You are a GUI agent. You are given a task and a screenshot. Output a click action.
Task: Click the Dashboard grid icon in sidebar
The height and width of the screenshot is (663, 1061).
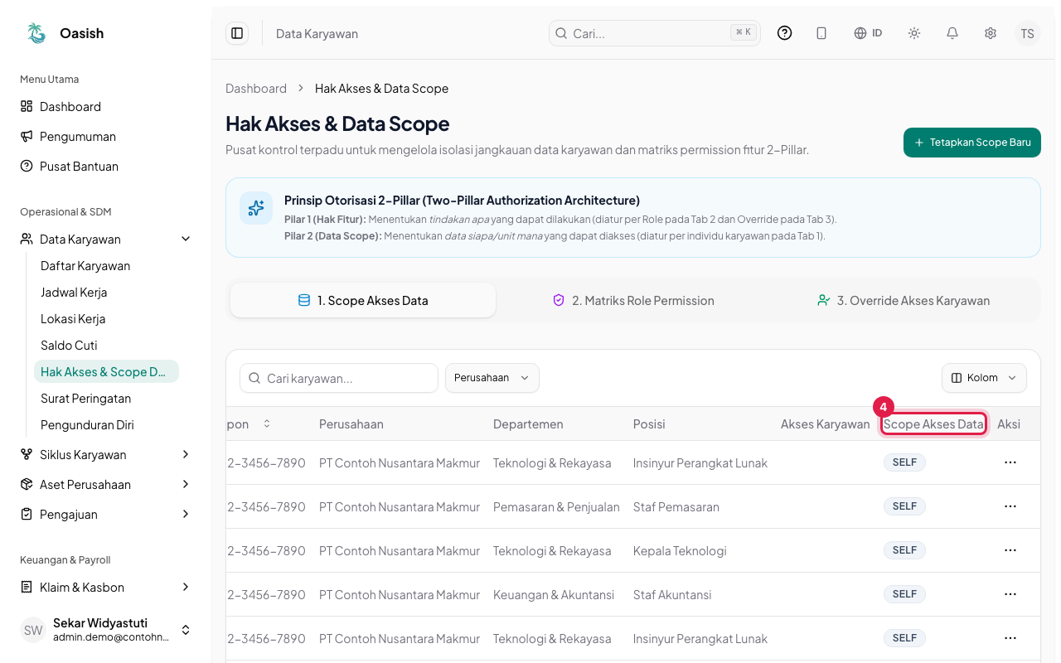[27, 106]
